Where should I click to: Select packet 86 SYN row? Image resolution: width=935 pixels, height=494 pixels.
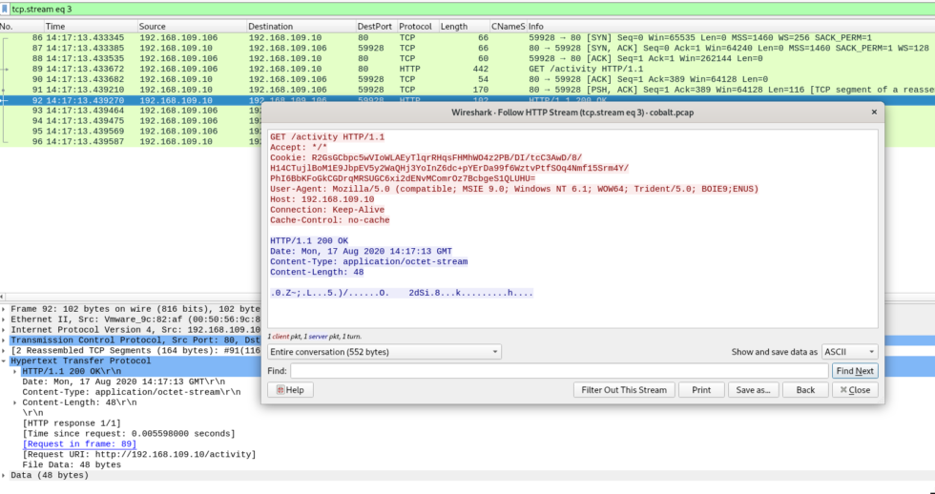click(x=467, y=37)
